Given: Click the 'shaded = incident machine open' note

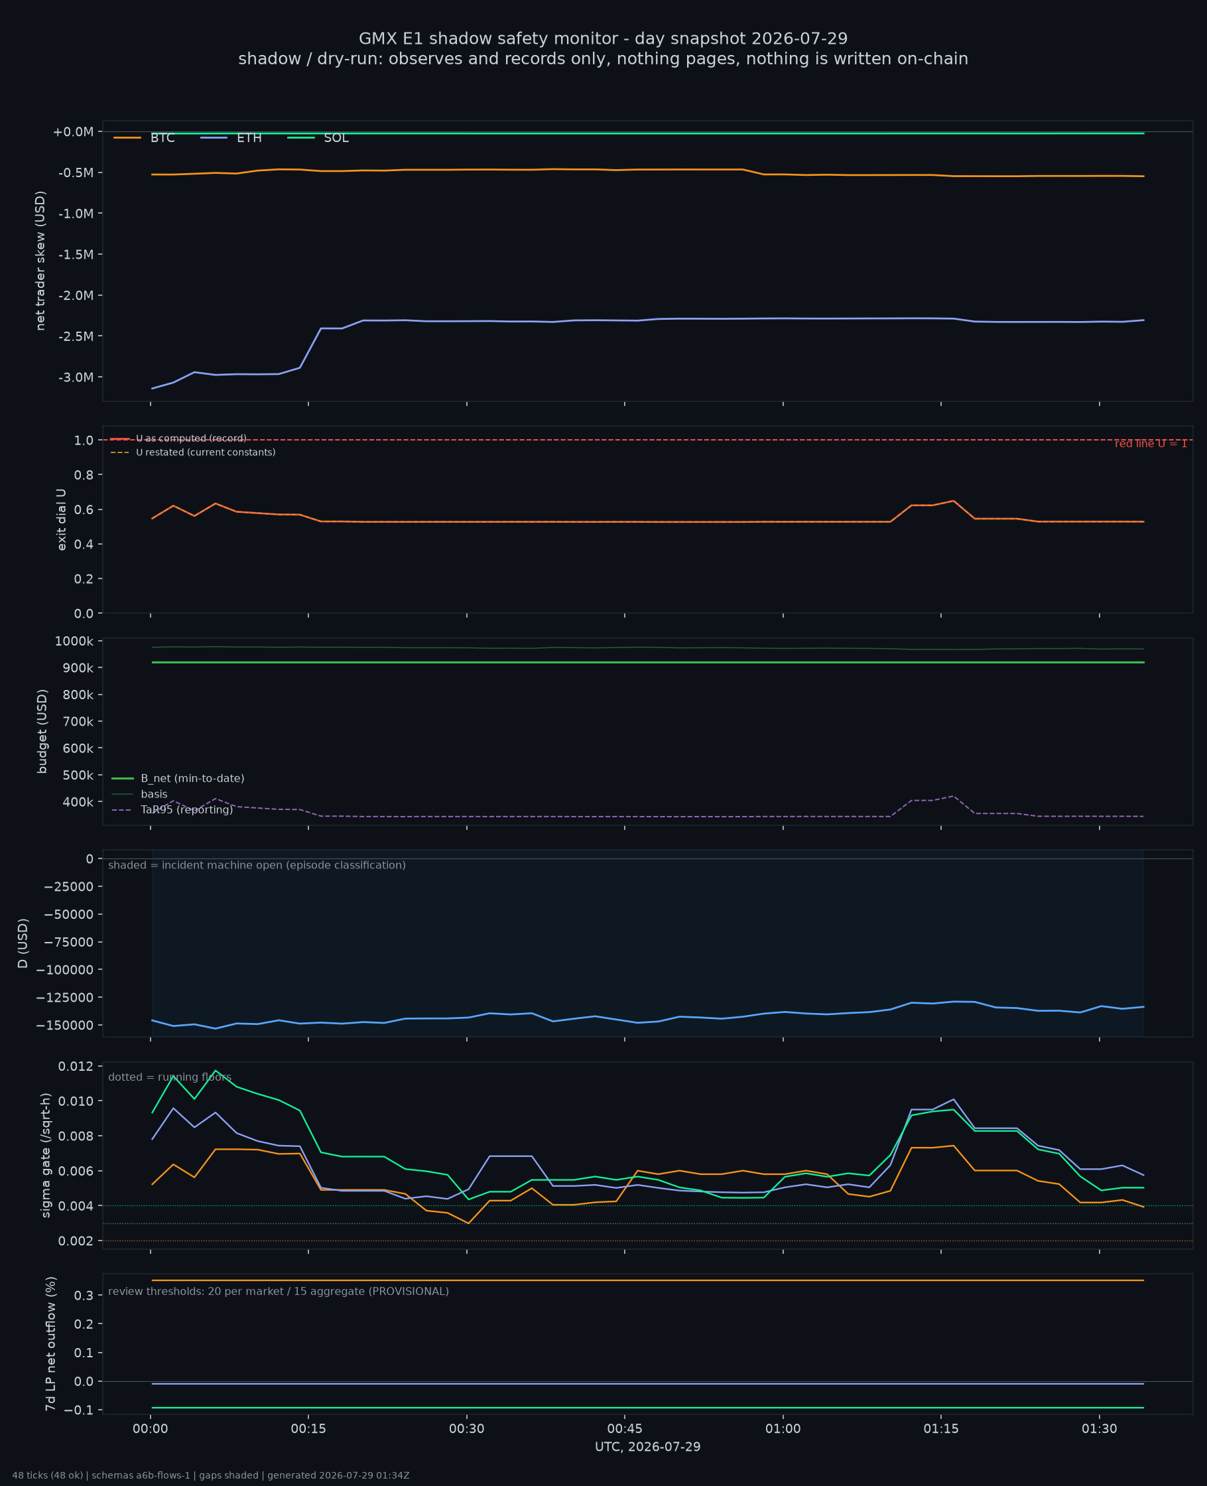Looking at the screenshot, I should point(257,865).
